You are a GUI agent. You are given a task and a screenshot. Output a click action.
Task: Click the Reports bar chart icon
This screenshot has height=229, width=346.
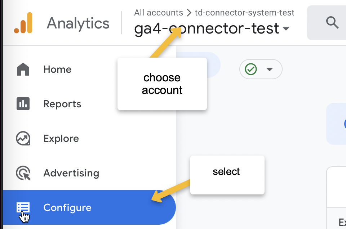point(23,104)
